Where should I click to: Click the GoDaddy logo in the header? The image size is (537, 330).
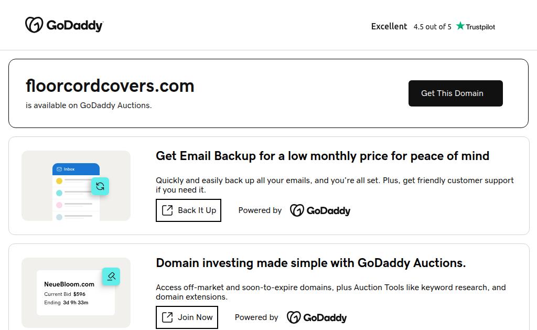64,25
